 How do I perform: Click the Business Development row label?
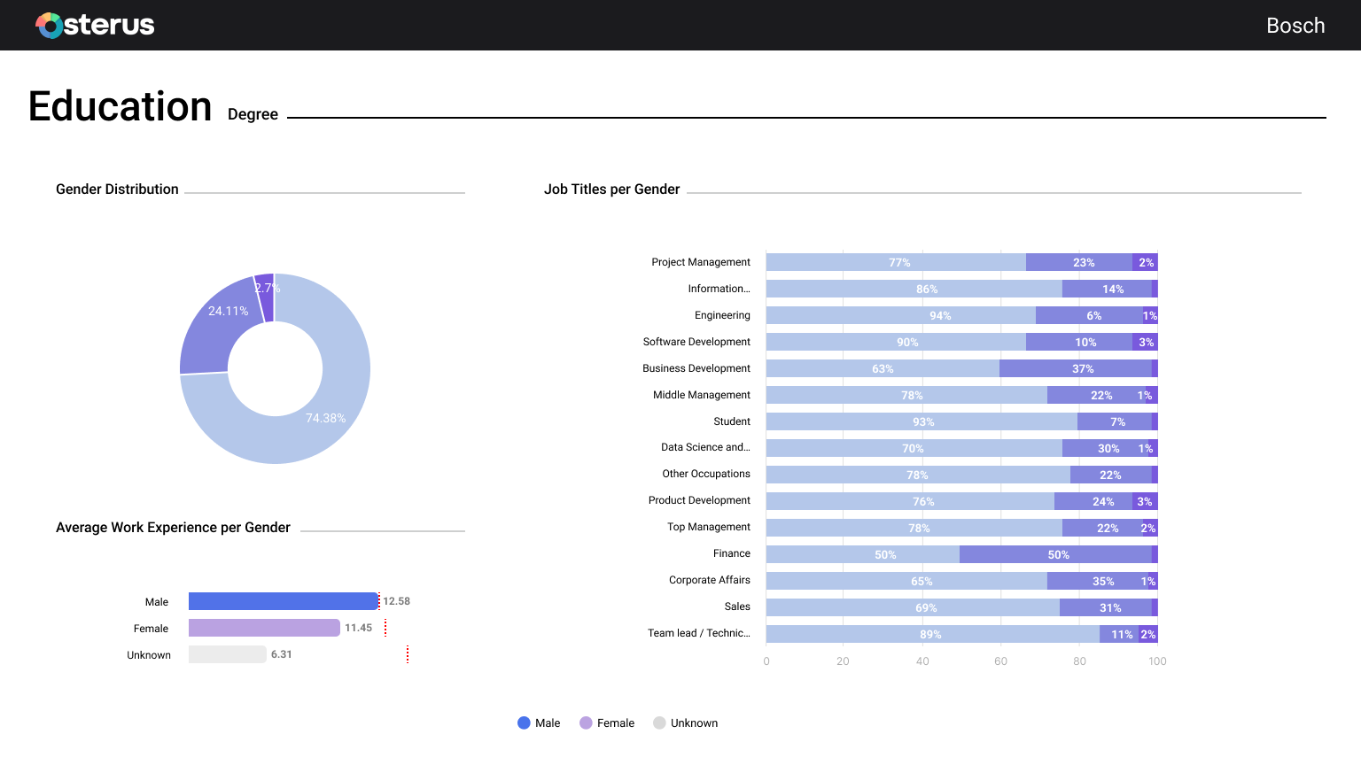pyautogui.click(x=696, y=368)
